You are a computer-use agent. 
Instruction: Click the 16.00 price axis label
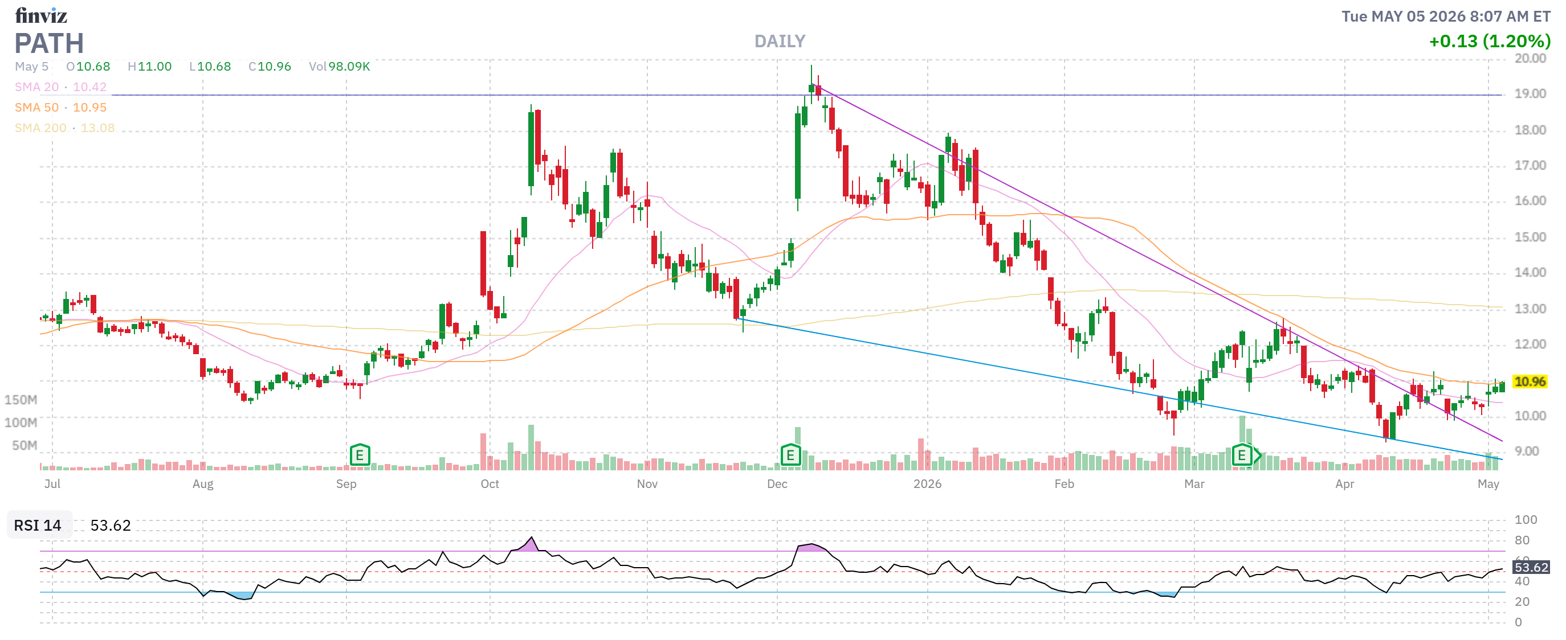[x=1530, y=201]
